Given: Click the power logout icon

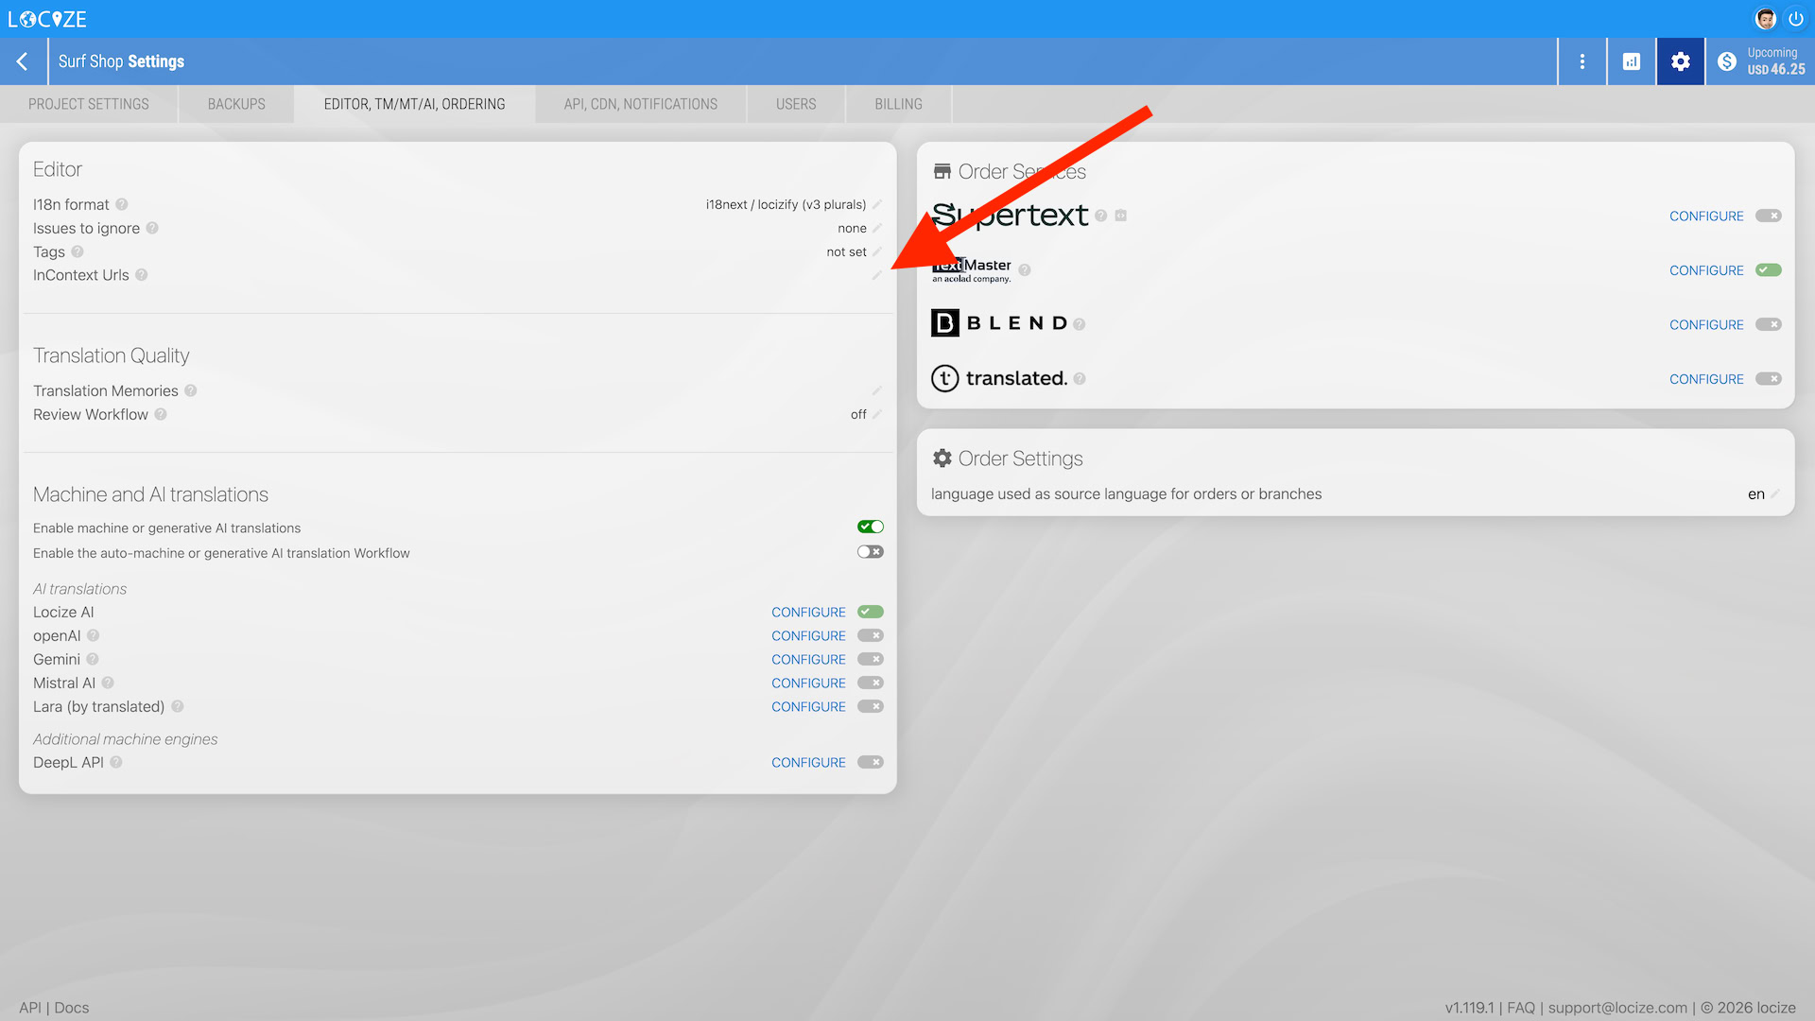Looking at the screenshot, I should (x=1795, y=19).
